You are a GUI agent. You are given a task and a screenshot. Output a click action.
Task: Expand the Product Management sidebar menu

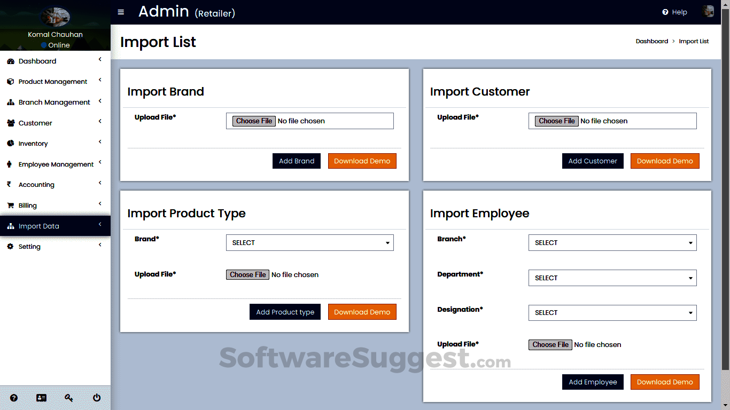click(x=53, y=82)
